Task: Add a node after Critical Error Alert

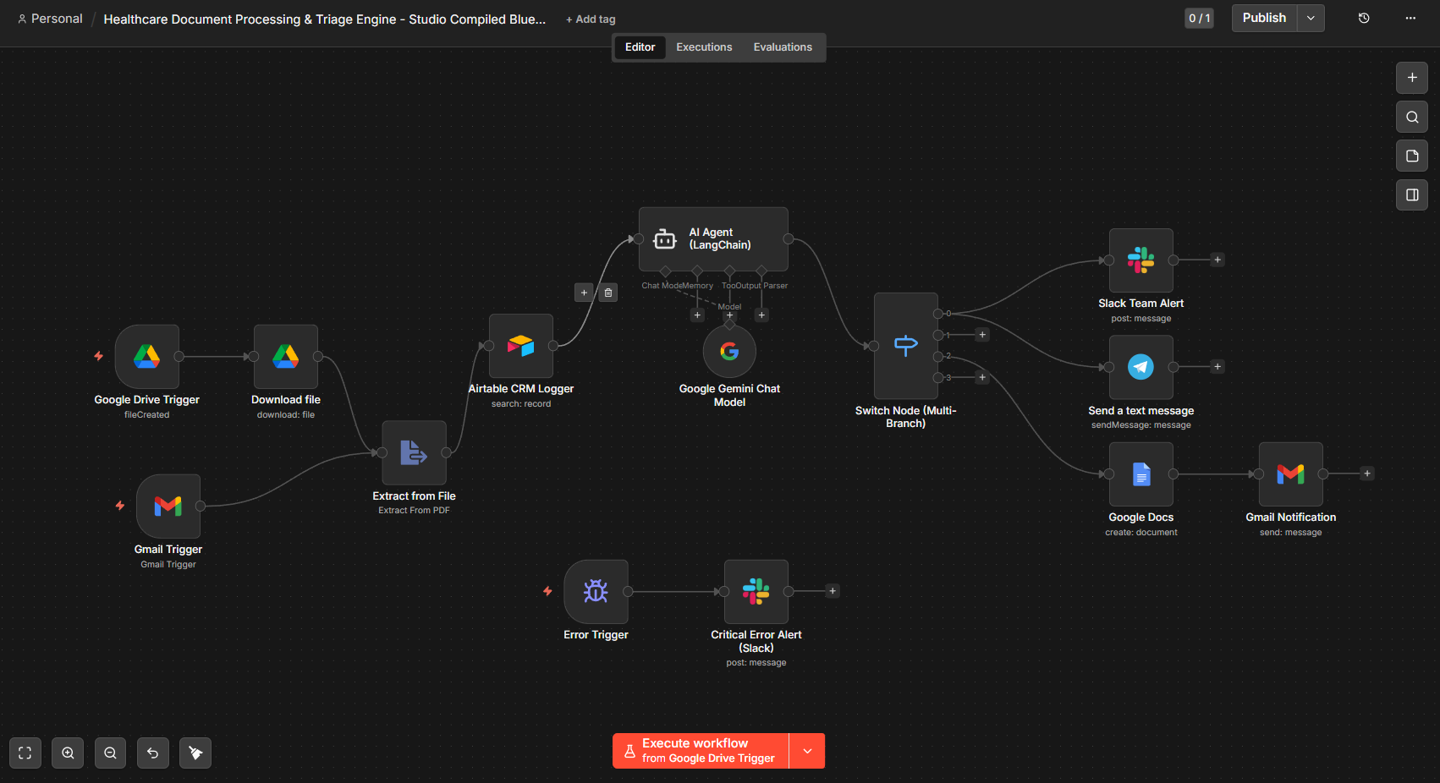Action: point(833,591)
